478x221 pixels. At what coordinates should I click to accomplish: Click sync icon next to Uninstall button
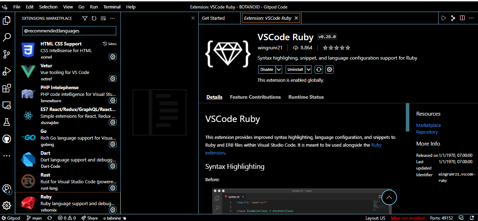coord(319,69)
